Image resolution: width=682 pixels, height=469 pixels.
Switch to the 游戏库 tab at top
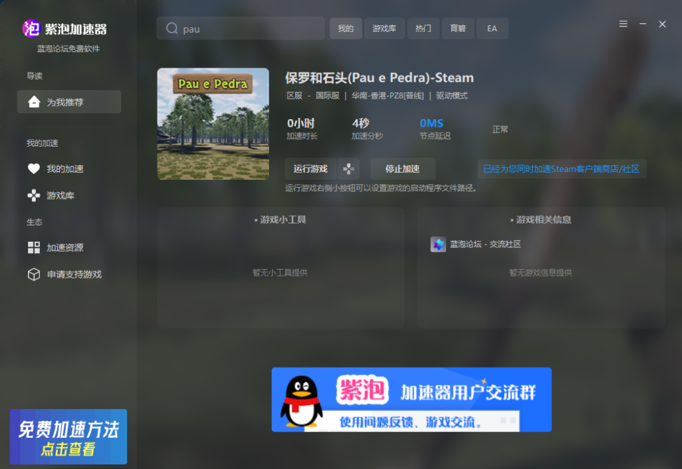pyautogui.click(x=384, y=28)
